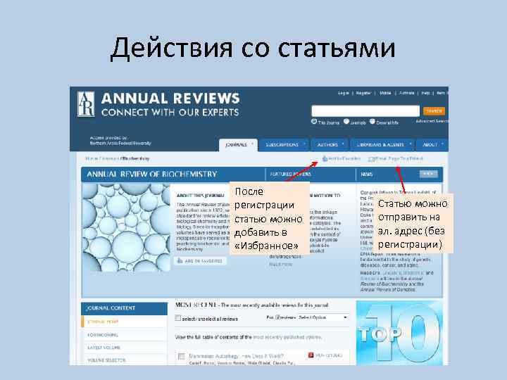Image resolution: width=507 pixels, height=380 pixels.
Task: Select the Journals radio button
Action: pos(346,122)
